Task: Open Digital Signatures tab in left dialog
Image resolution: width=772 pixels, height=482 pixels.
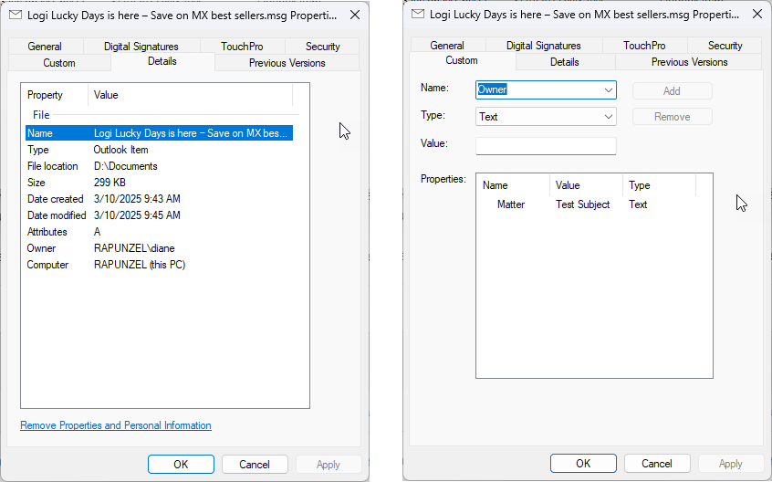Action: (x=140, y=47)
